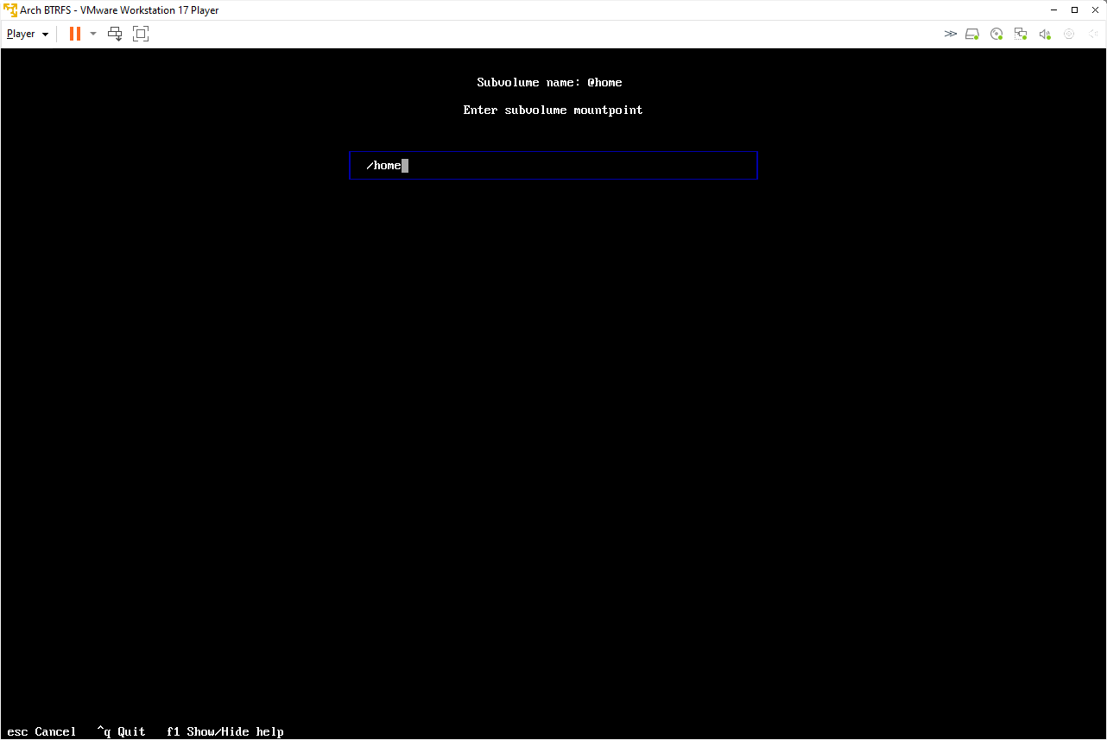This screenshot has width=1107, height=740.
Task: Click the greyed-out printer device icon
Action: [1069, 34]
